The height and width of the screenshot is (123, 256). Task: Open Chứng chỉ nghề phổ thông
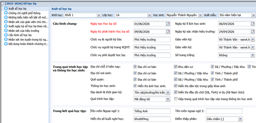click(x=24, y=13)
